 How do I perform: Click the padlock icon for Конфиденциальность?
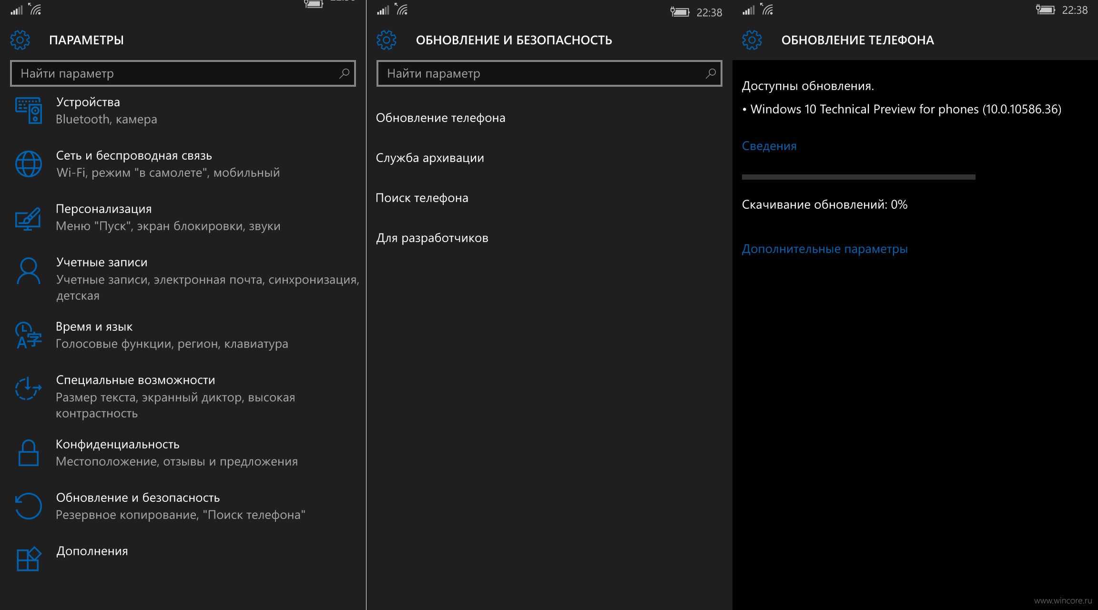tap(29, 453)
